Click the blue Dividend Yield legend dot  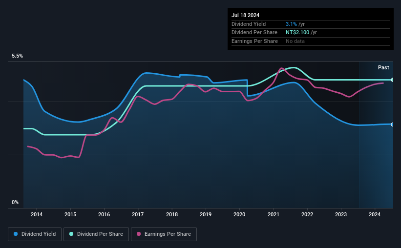click(x=16, y=234)
